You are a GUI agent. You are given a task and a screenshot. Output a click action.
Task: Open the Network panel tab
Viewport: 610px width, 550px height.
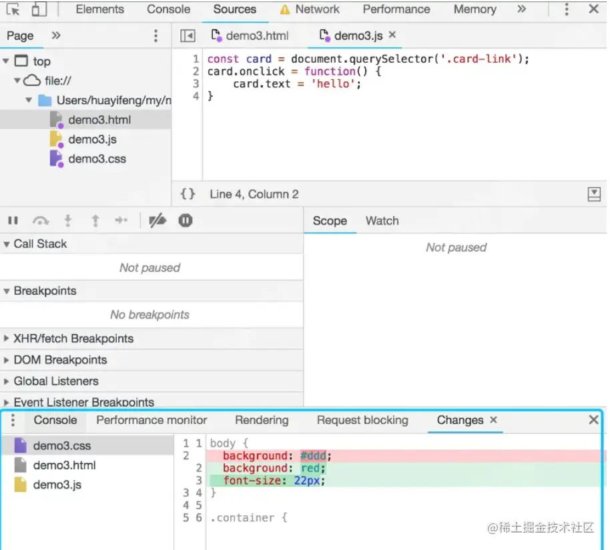310,9
